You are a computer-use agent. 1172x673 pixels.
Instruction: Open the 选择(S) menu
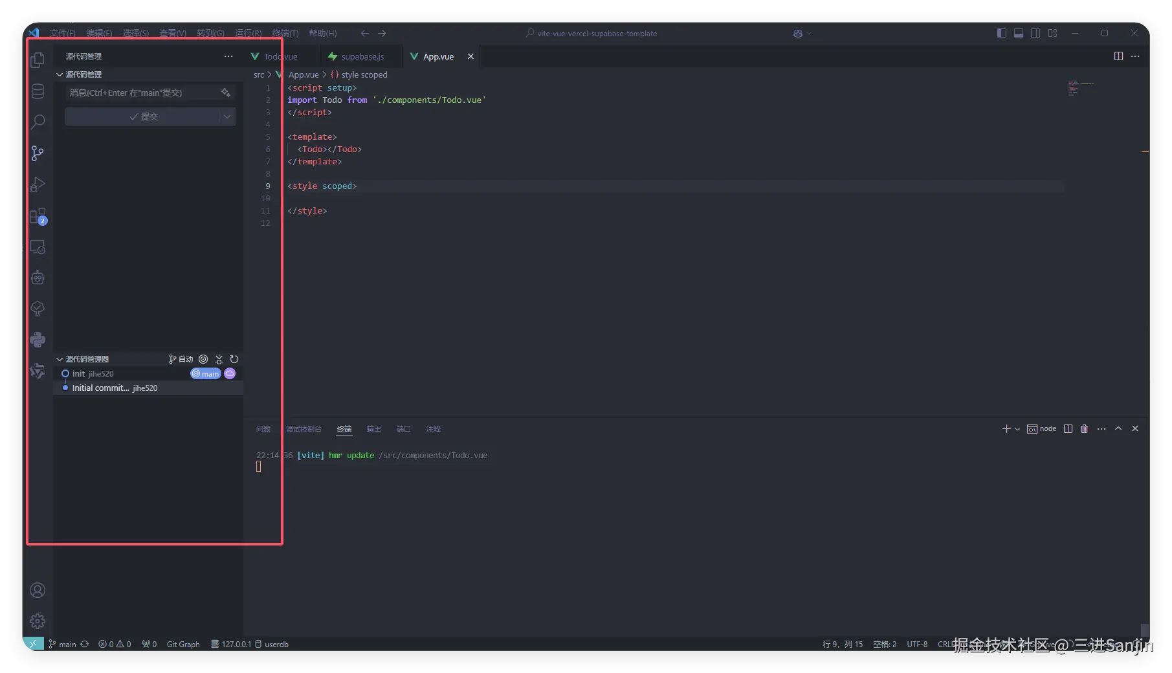(136, 33)
